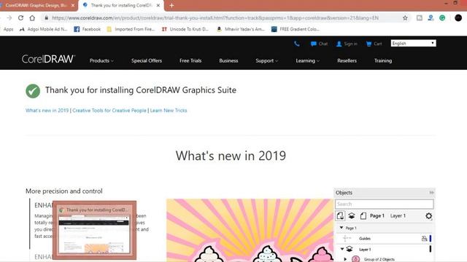The width and height of the screenshot is (467, 262).
Task: Collapse the Layer 1 tree node
Action: pos(342,249)
